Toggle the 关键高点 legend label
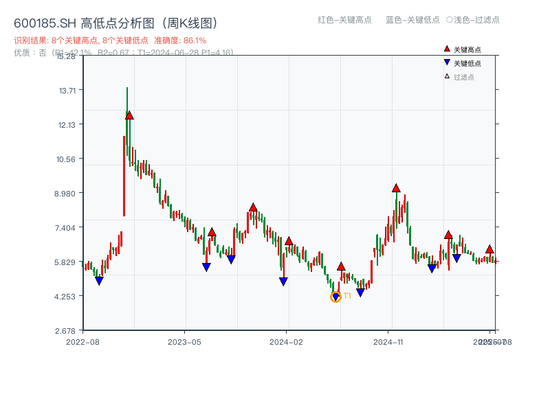 tap(467, 49)
